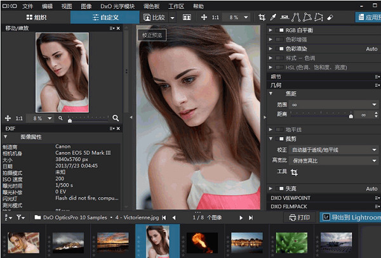The width and height of the screenshot is (381, 258).
Task: Click the 打印 print button
Action: coord(299,217)
